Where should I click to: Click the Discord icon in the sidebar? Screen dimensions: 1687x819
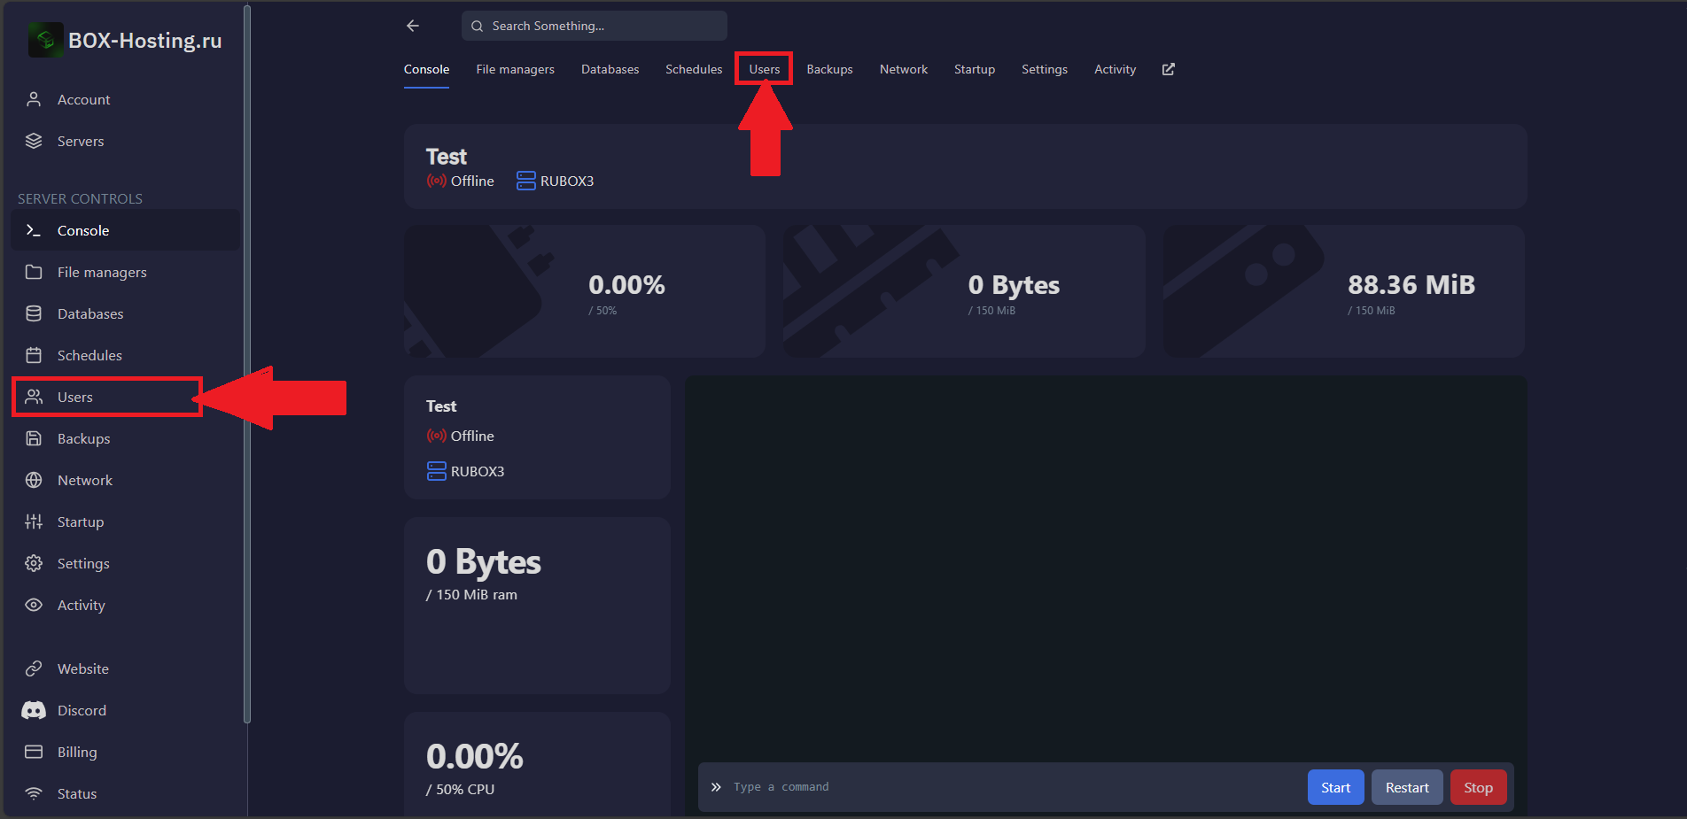coord(34,710)
